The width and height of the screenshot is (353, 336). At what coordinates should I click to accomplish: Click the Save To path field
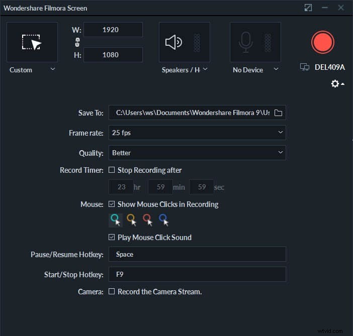pyautogui.click(x=197, y=113)
